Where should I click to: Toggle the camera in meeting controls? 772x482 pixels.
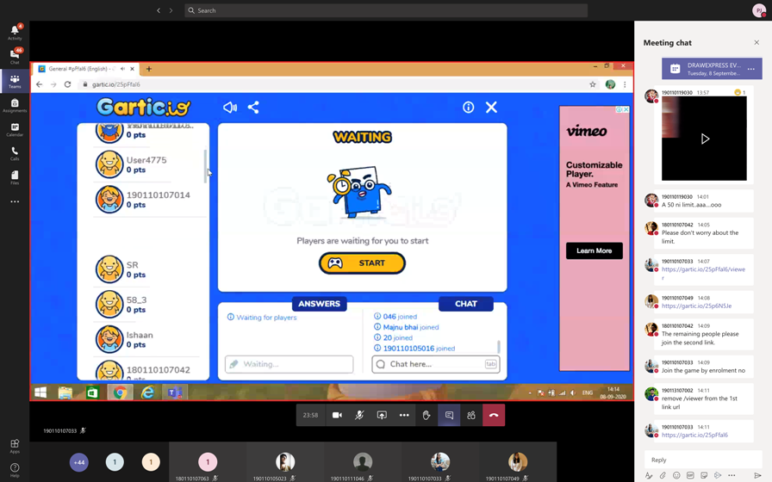point(337,415)
